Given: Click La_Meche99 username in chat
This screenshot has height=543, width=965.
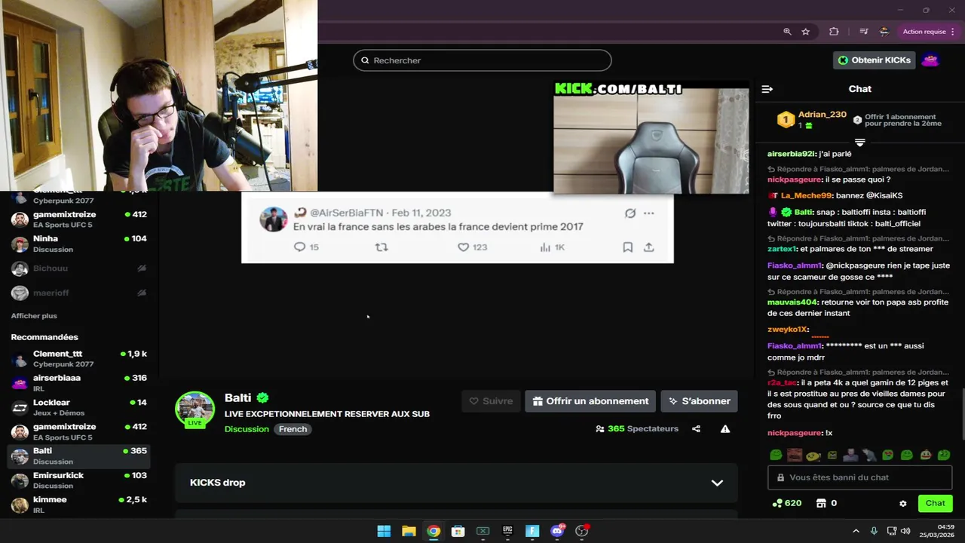Looking at the screenshot, I should click(x=806, y=195).
